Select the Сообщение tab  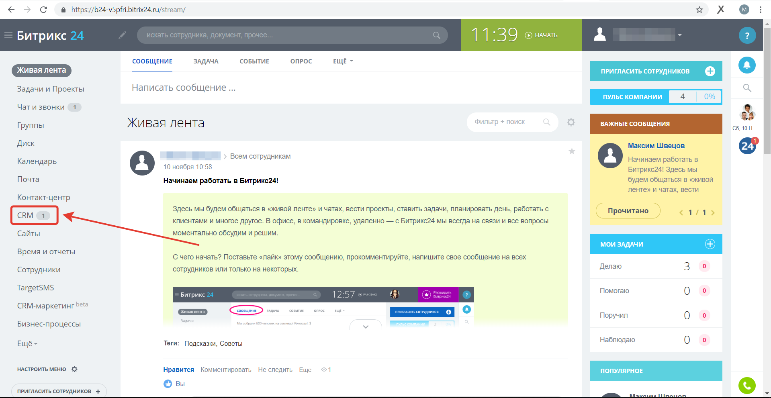click(x=152, y=61)
